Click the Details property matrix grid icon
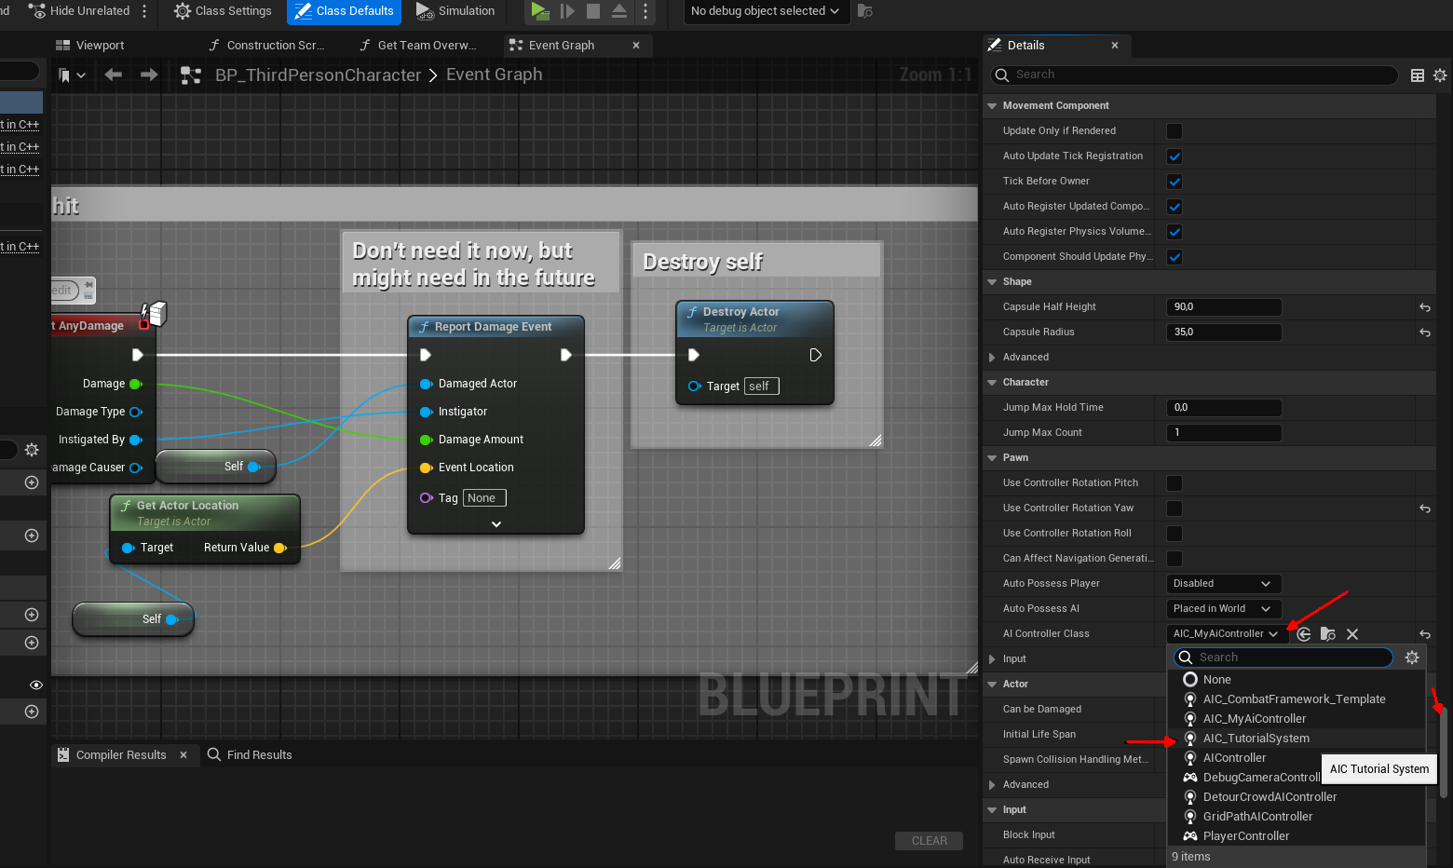The image size is (1453, 868). (1418, 75)
